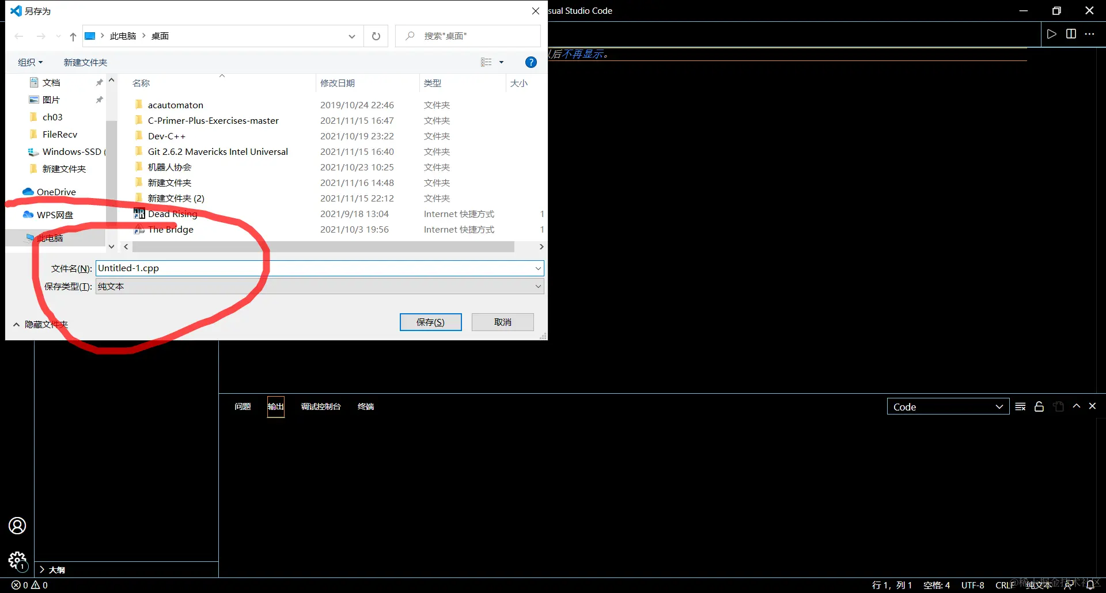Select the acautomaton folder
This screenshot has width=1106, height=593.
pyautogui.click(x=176, y=105)
